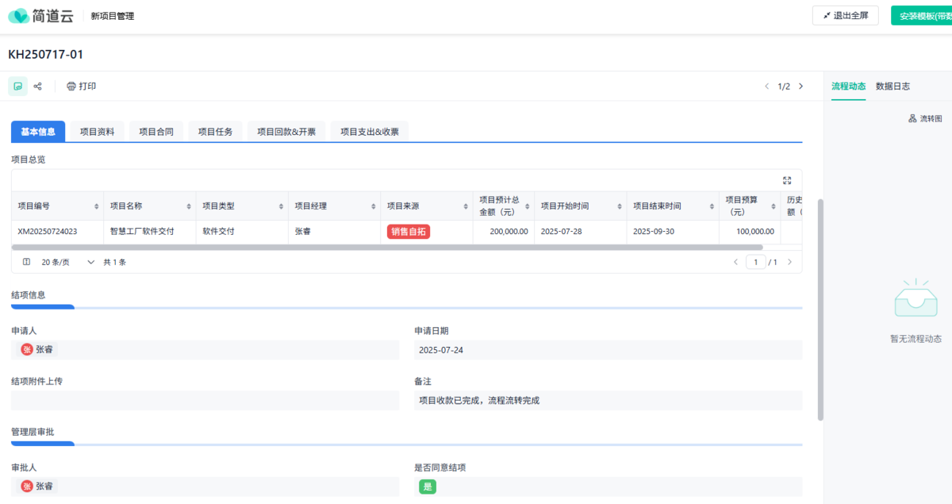
Task: Click the table page-layout icon beside 20 条/页
Action: click(26, 262)
